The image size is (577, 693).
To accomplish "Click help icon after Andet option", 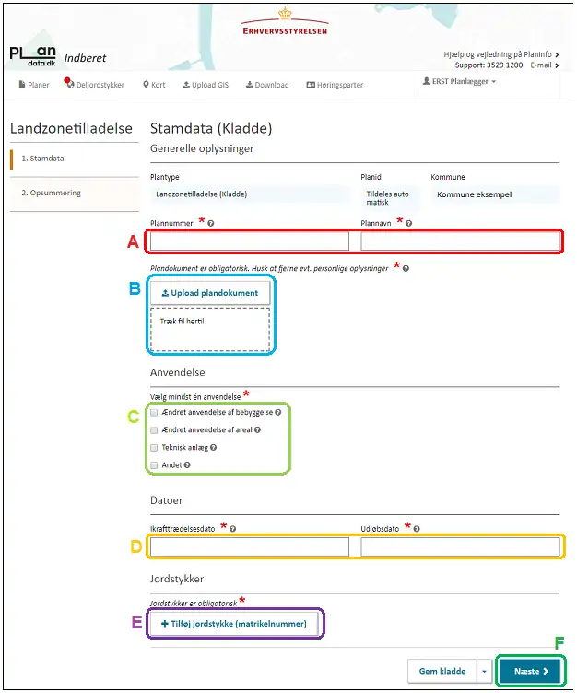I will pos(187,465).
